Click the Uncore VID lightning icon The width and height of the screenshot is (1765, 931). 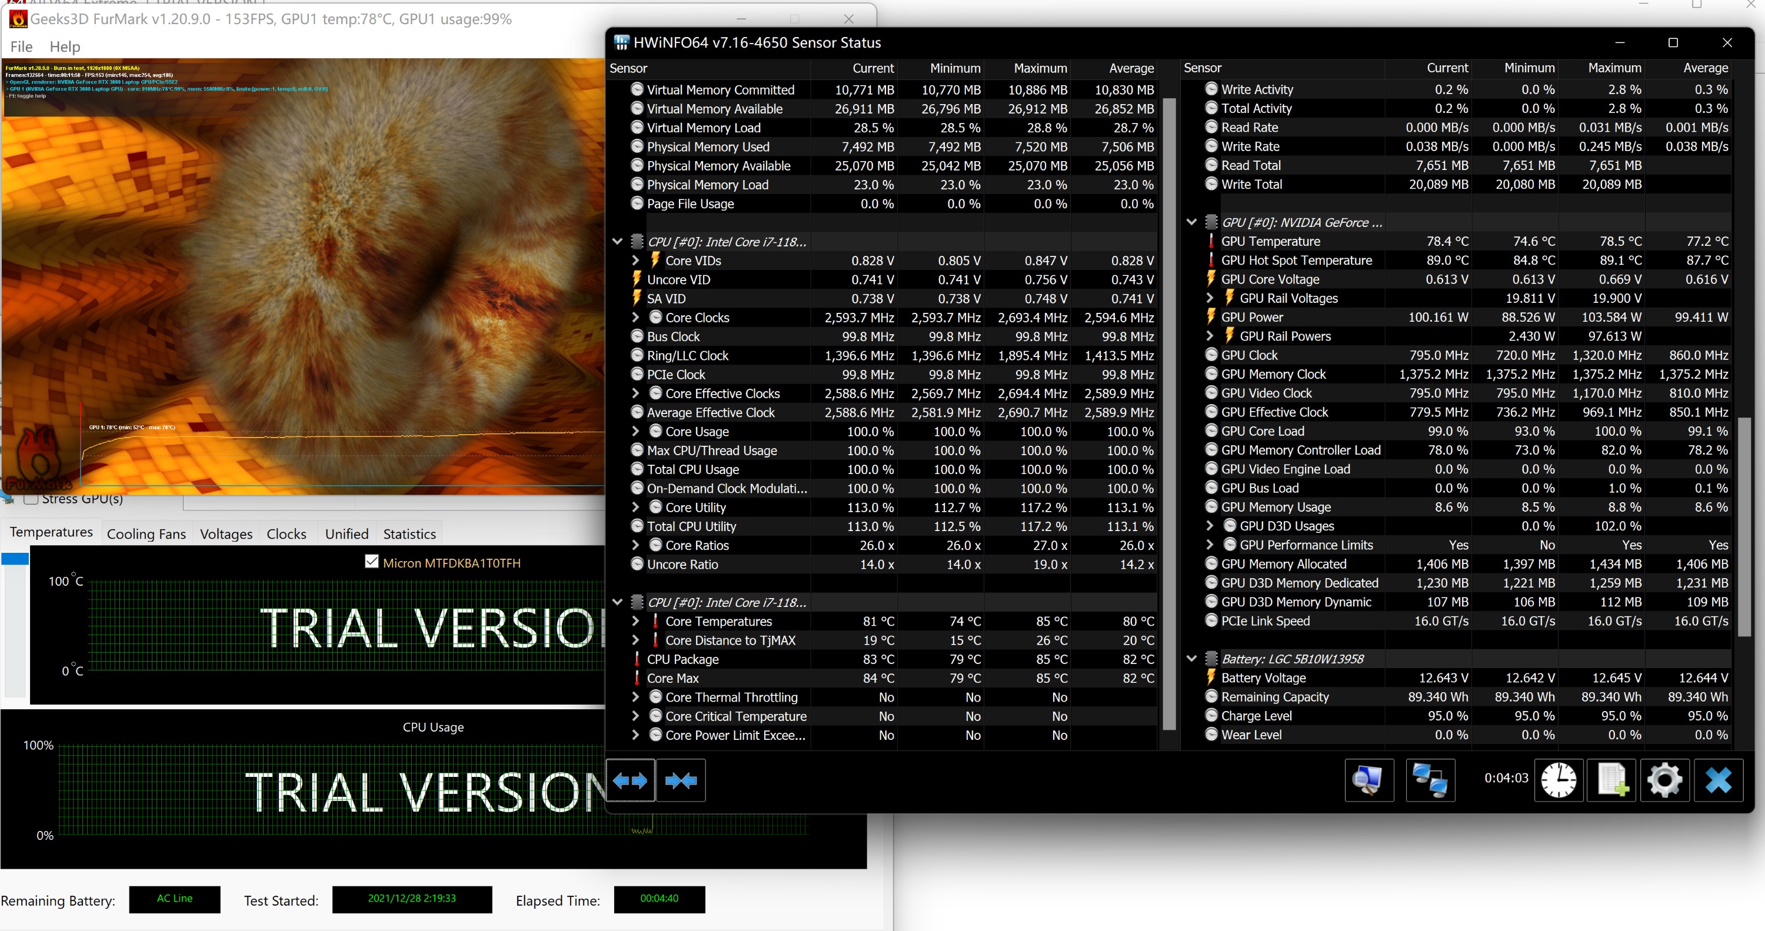click(x=637, y=279)
